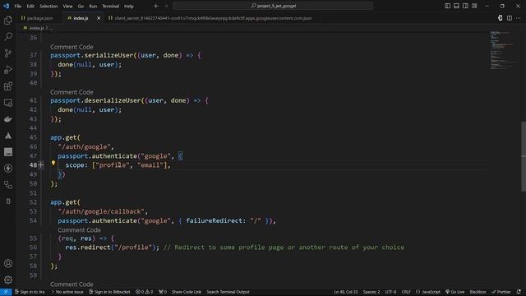Click the ports forwarded indicator in status bar
This screenshot has width=526, height=296.
pos(163,292)
